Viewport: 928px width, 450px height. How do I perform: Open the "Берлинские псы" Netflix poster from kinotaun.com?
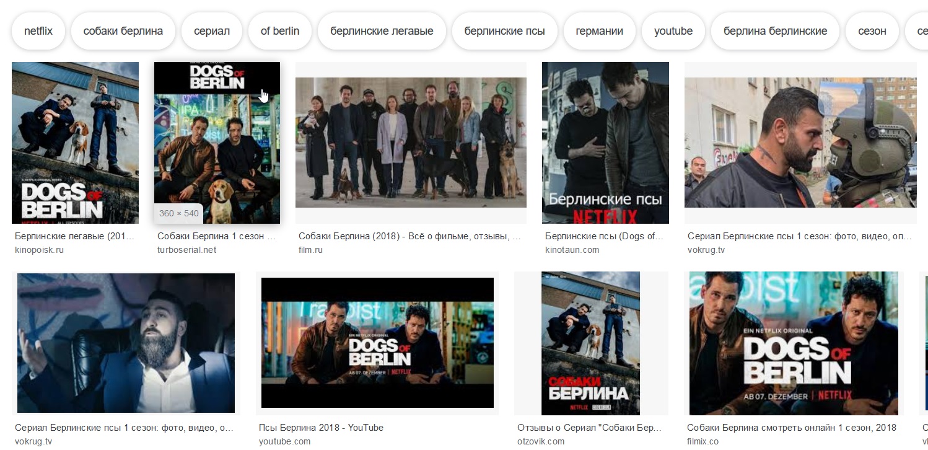point(605,143)
